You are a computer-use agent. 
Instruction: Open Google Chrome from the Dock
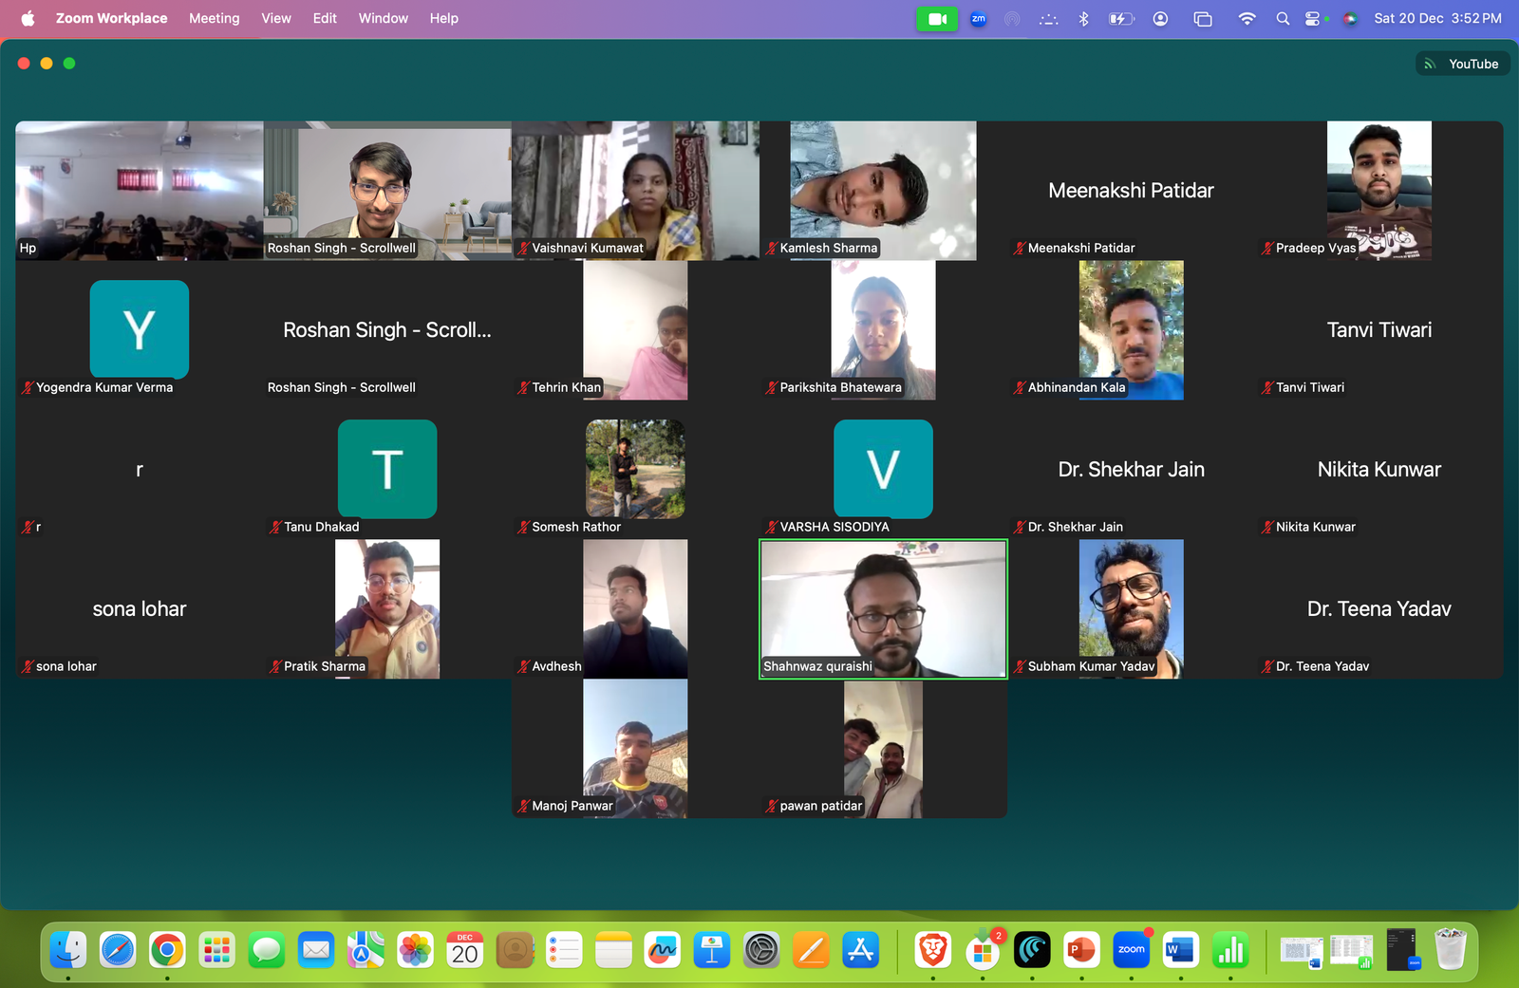[x=167, y=950]
